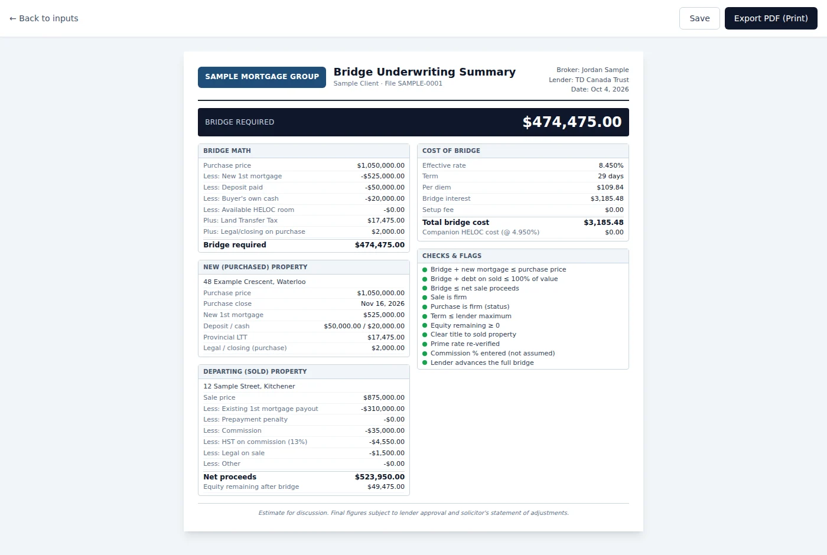
Task: Select Total bridge cost row
Action: point(523,223)
